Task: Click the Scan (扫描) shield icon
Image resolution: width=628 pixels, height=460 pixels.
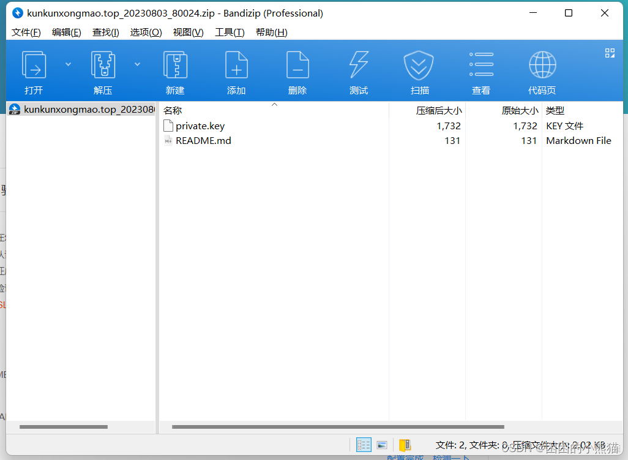Action: (x=419, y=65)
